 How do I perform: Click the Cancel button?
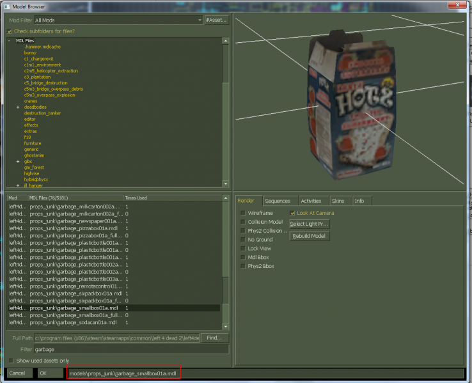click(19, 373)
